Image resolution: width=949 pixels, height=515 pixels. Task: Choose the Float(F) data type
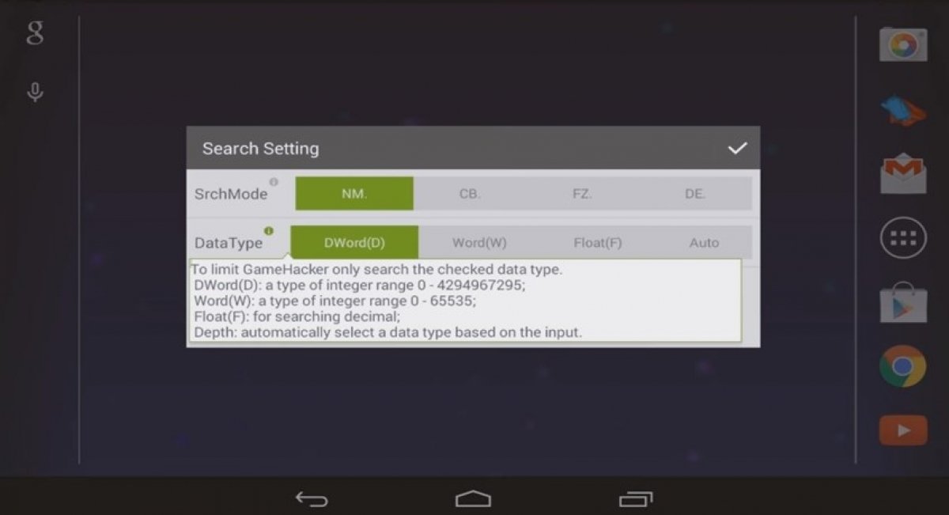tap(598, 242)
